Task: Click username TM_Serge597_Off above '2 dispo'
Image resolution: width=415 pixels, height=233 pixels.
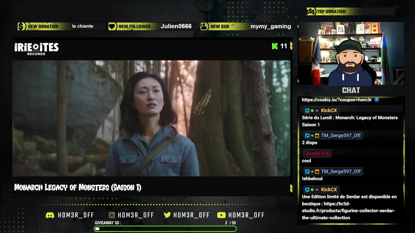Action: click(x=341, y=136)
